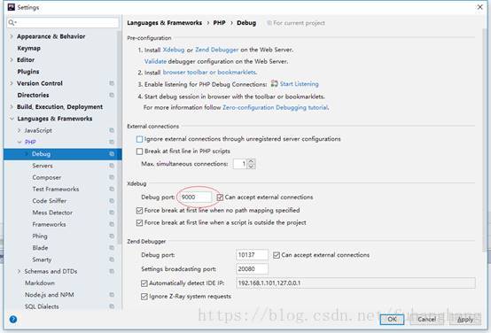The image size is (491, 333).
Task: Click project-level icon next to JavaScript
Action: [112, 130]
